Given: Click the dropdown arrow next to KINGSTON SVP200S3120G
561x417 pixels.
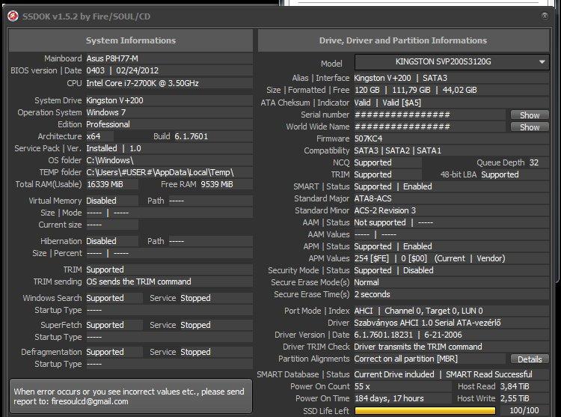Looking at the screenshot, I should [542, 62].
